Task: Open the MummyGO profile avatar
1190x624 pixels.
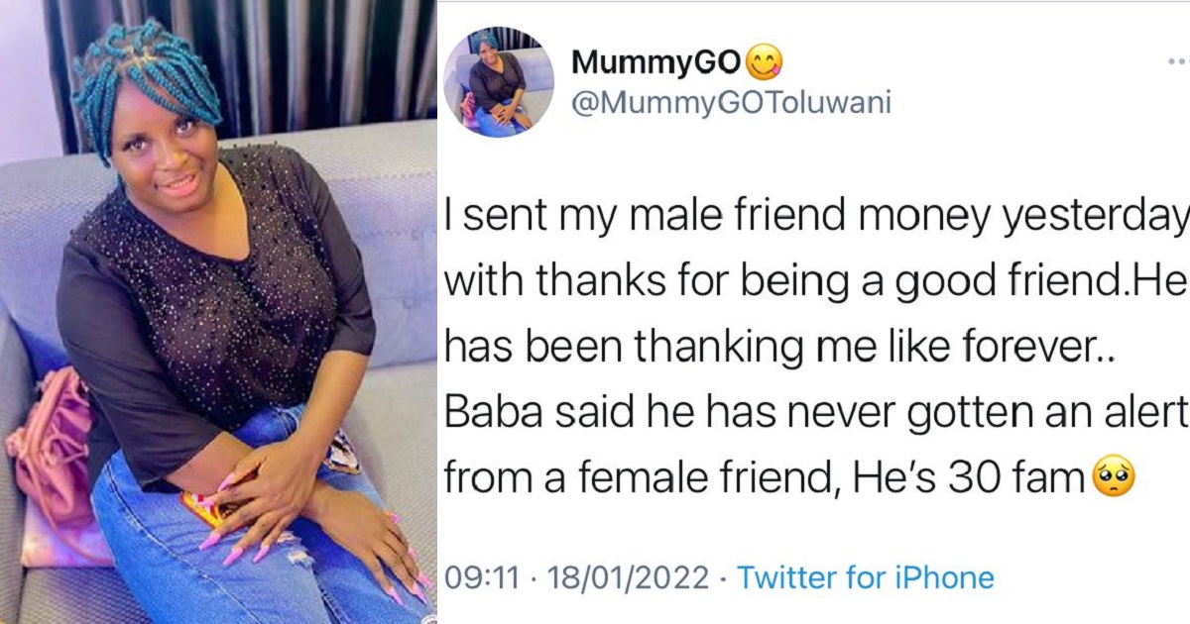Action: 498,82
